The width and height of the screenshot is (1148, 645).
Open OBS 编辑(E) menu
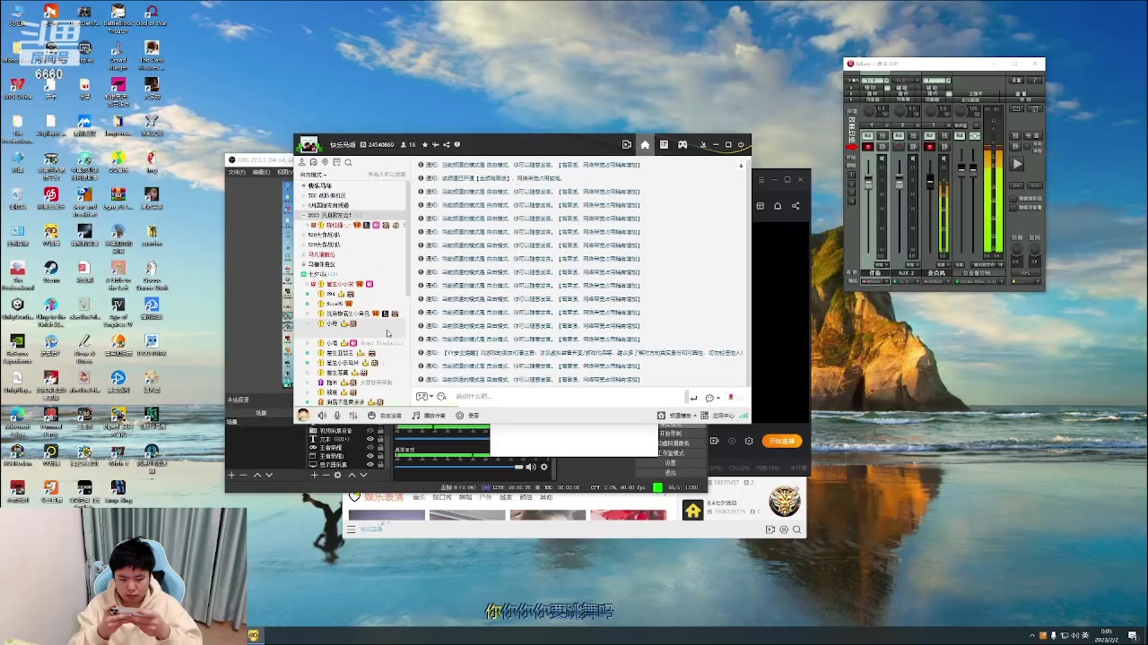coord(261,172)
